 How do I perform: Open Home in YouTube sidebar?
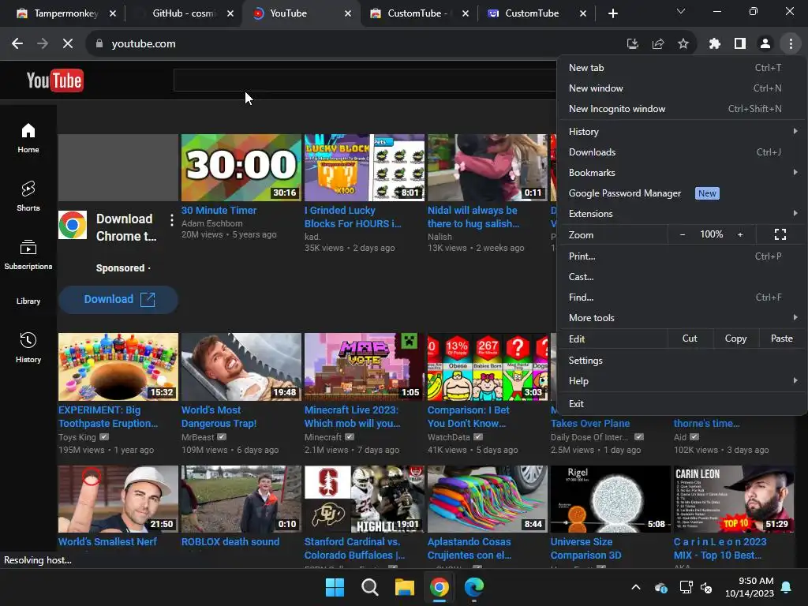click(28, 138)
